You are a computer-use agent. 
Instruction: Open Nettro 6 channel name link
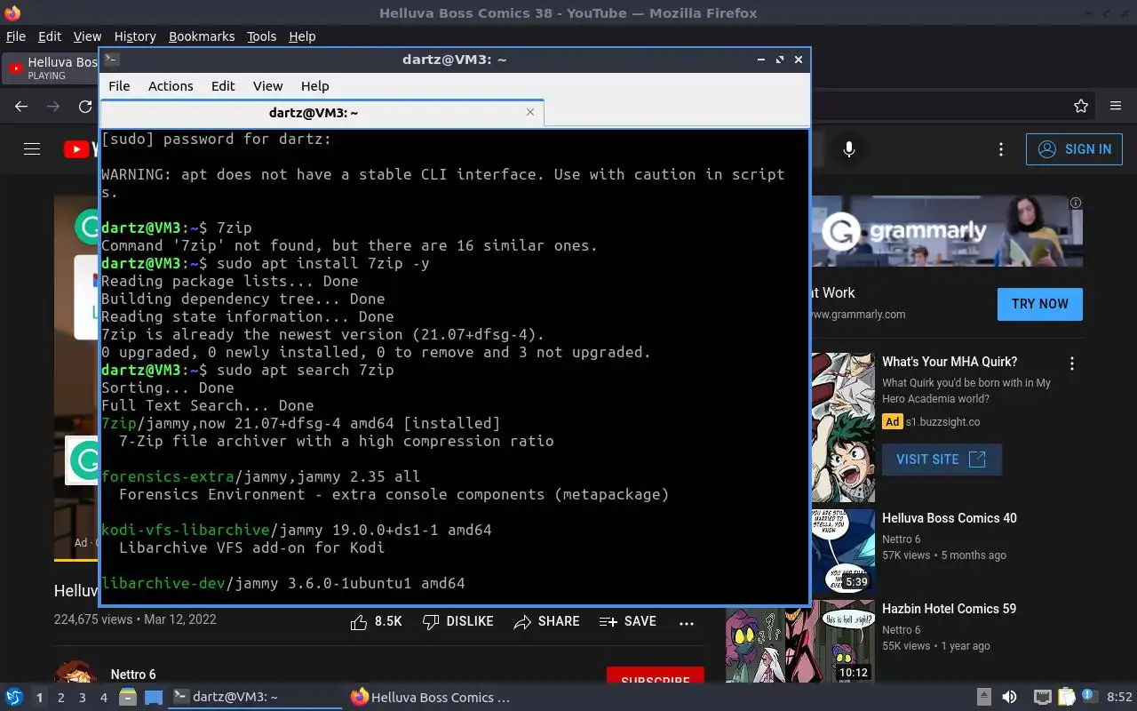[x=133, y=675]
